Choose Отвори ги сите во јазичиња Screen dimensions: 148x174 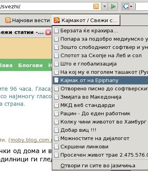100,166
